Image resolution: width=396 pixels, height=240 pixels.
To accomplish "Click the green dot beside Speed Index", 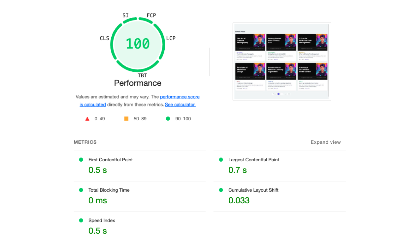I will tap(81, 220).
